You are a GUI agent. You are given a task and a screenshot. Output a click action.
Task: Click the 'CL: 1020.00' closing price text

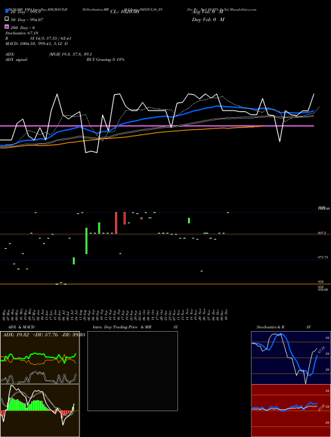point(124,12)
